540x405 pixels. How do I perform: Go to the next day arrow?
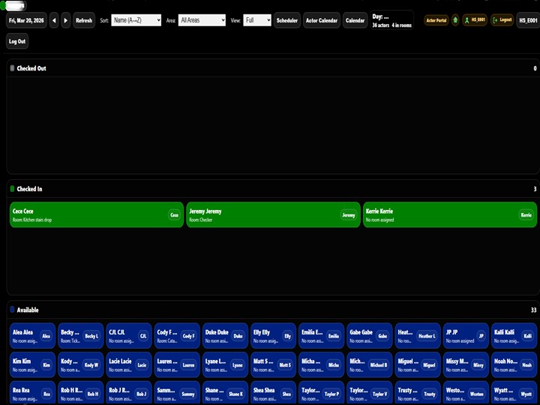[x=66, y=20]
